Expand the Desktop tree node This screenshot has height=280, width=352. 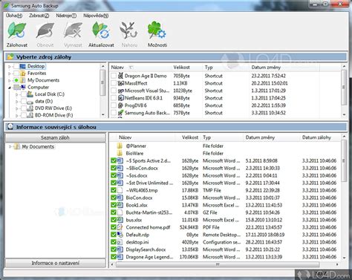pos(10,66)
